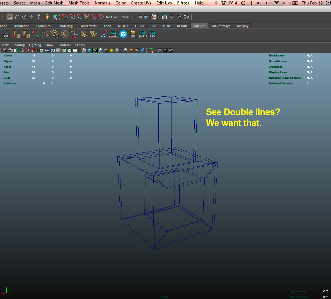Enable smooth shade all blue cube
The width and height of the screenshot is (331, 299).
pos(89,50)
